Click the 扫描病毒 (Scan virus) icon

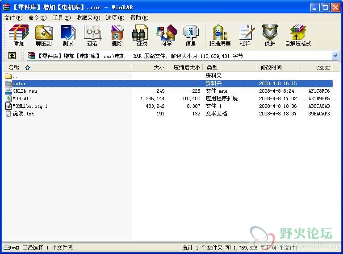pos(220,33)
